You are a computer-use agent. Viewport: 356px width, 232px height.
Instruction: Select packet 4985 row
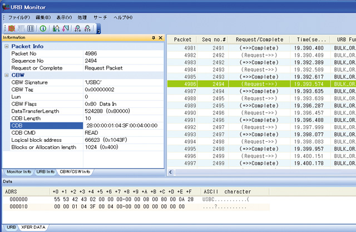(261, 77)
